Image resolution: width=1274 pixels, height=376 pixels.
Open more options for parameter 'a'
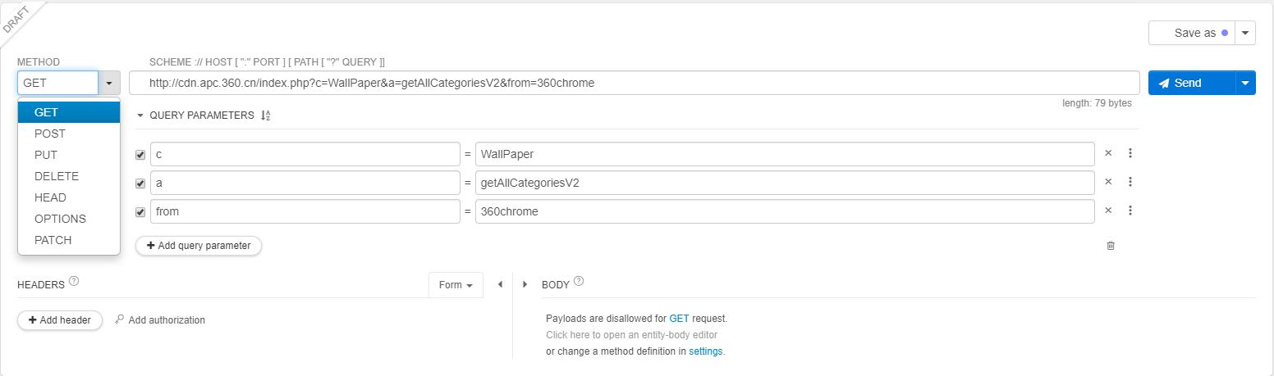1130,182
